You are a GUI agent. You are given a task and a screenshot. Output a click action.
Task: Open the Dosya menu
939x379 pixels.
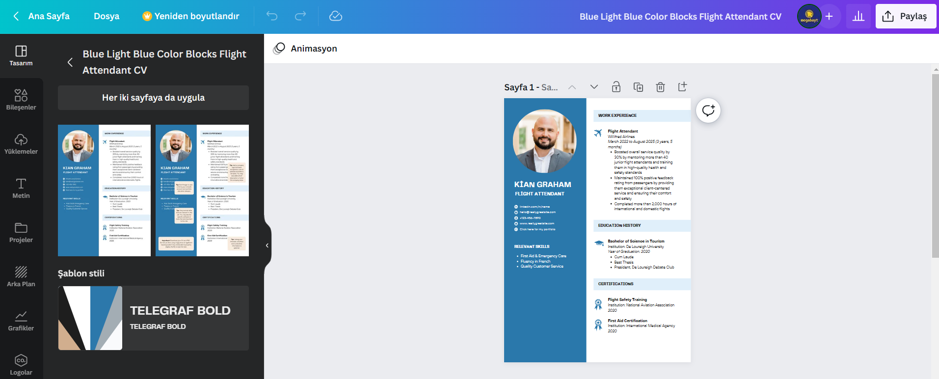click(x=107, y=16)
